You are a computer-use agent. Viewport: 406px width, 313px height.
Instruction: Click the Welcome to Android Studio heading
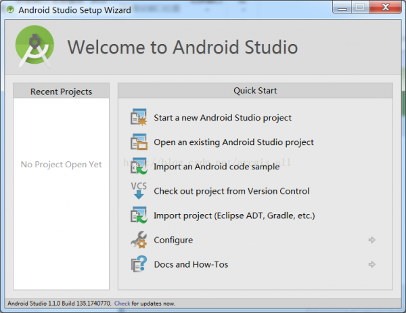183,47
